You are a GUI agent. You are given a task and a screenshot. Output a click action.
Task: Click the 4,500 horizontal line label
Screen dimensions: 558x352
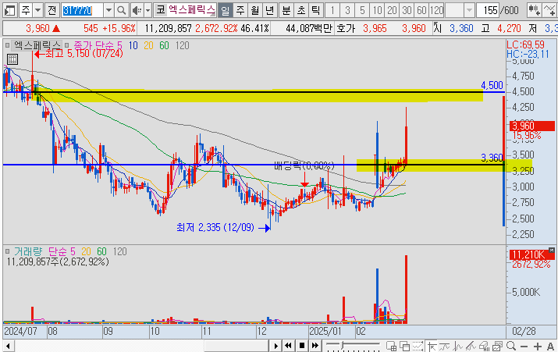[x=492, y=85]
